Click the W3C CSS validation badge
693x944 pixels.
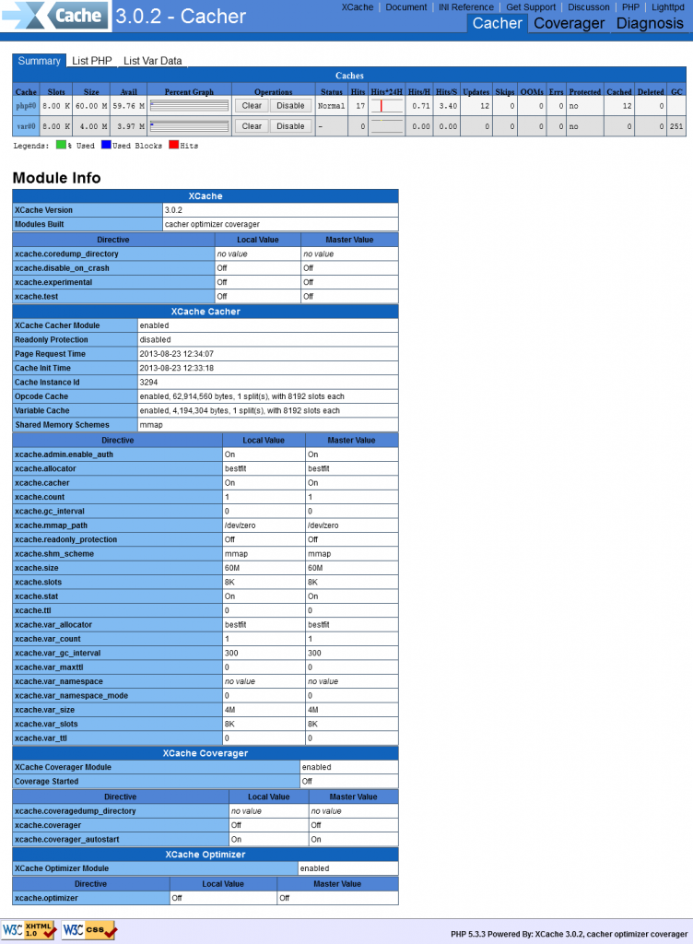tap(89, 929)
